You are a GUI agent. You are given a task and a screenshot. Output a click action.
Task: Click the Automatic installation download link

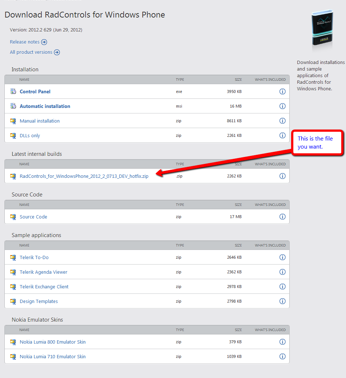click(45, 106)
